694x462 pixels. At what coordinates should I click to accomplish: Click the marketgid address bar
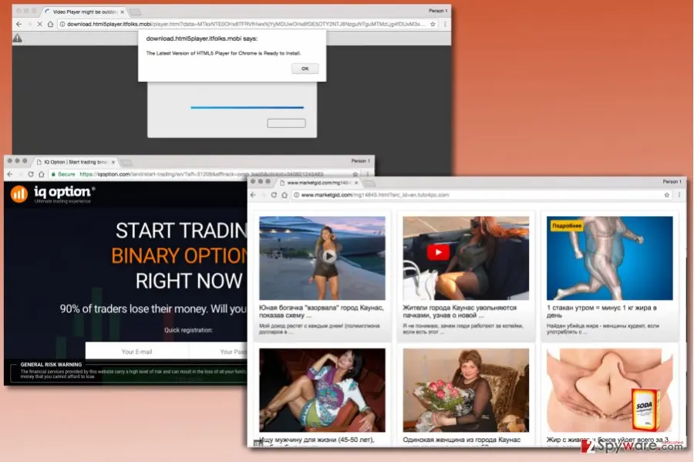(x=480, y=195)
